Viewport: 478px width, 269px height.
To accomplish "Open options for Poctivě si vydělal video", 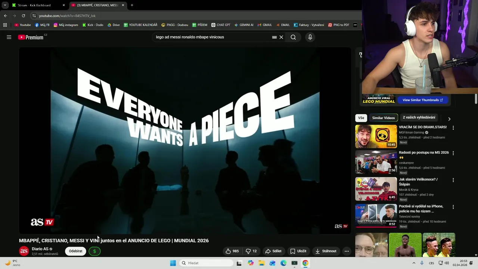I will click(453, 207).
